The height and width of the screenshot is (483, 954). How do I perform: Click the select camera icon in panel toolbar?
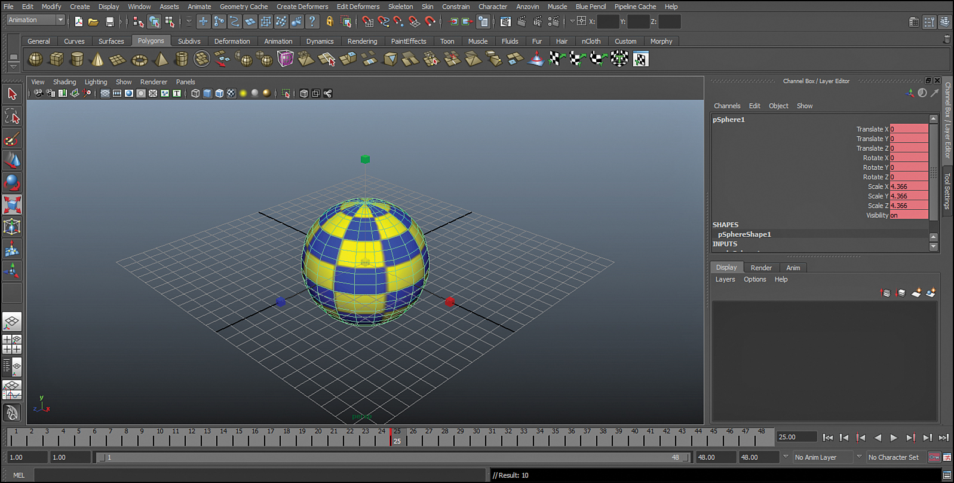[39, 93]
